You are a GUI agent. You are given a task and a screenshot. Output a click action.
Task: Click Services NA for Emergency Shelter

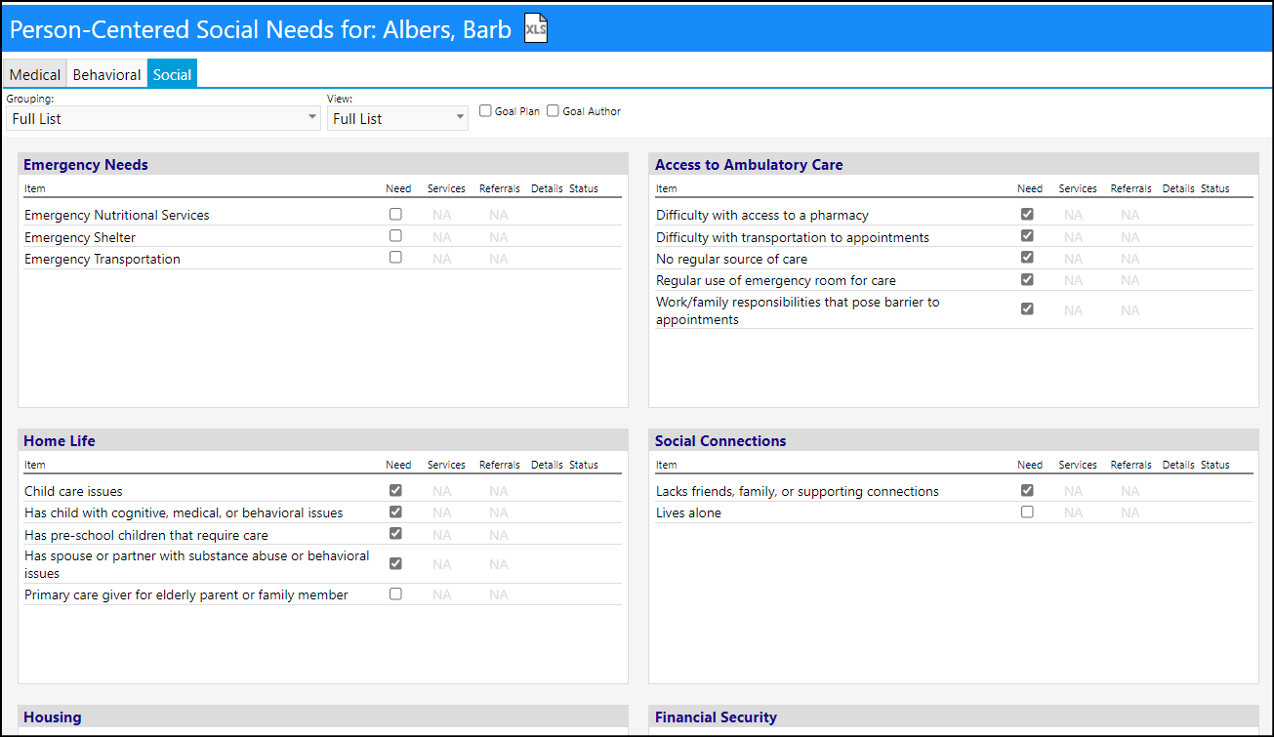tap(442, 237)
